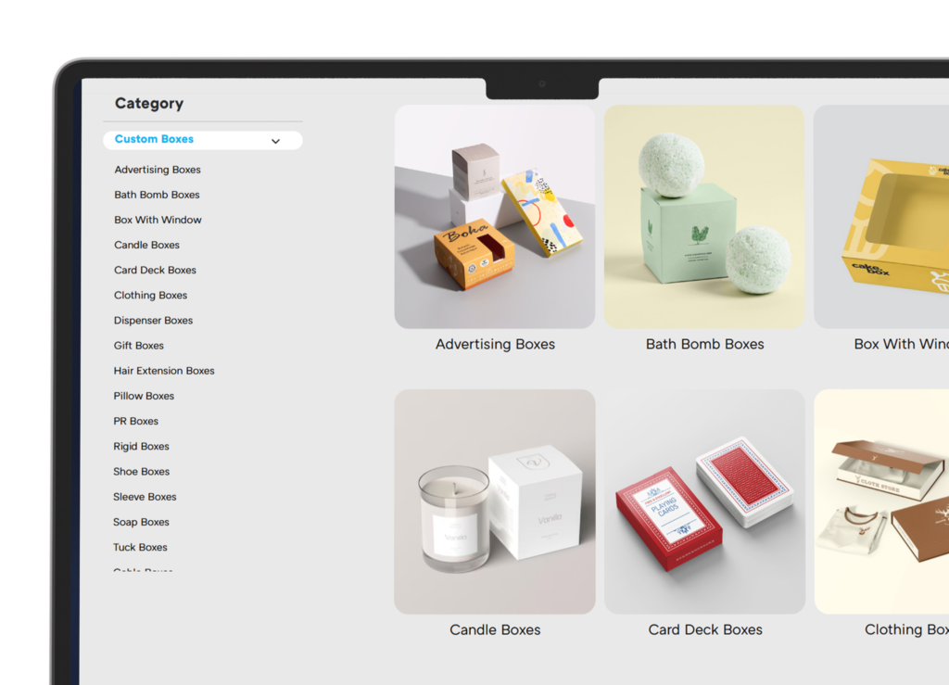Image resolution: width=949 pixels, height=685 pixels.
Task: Open Hair Extension Boxes category link
Action: click(164, 371)
